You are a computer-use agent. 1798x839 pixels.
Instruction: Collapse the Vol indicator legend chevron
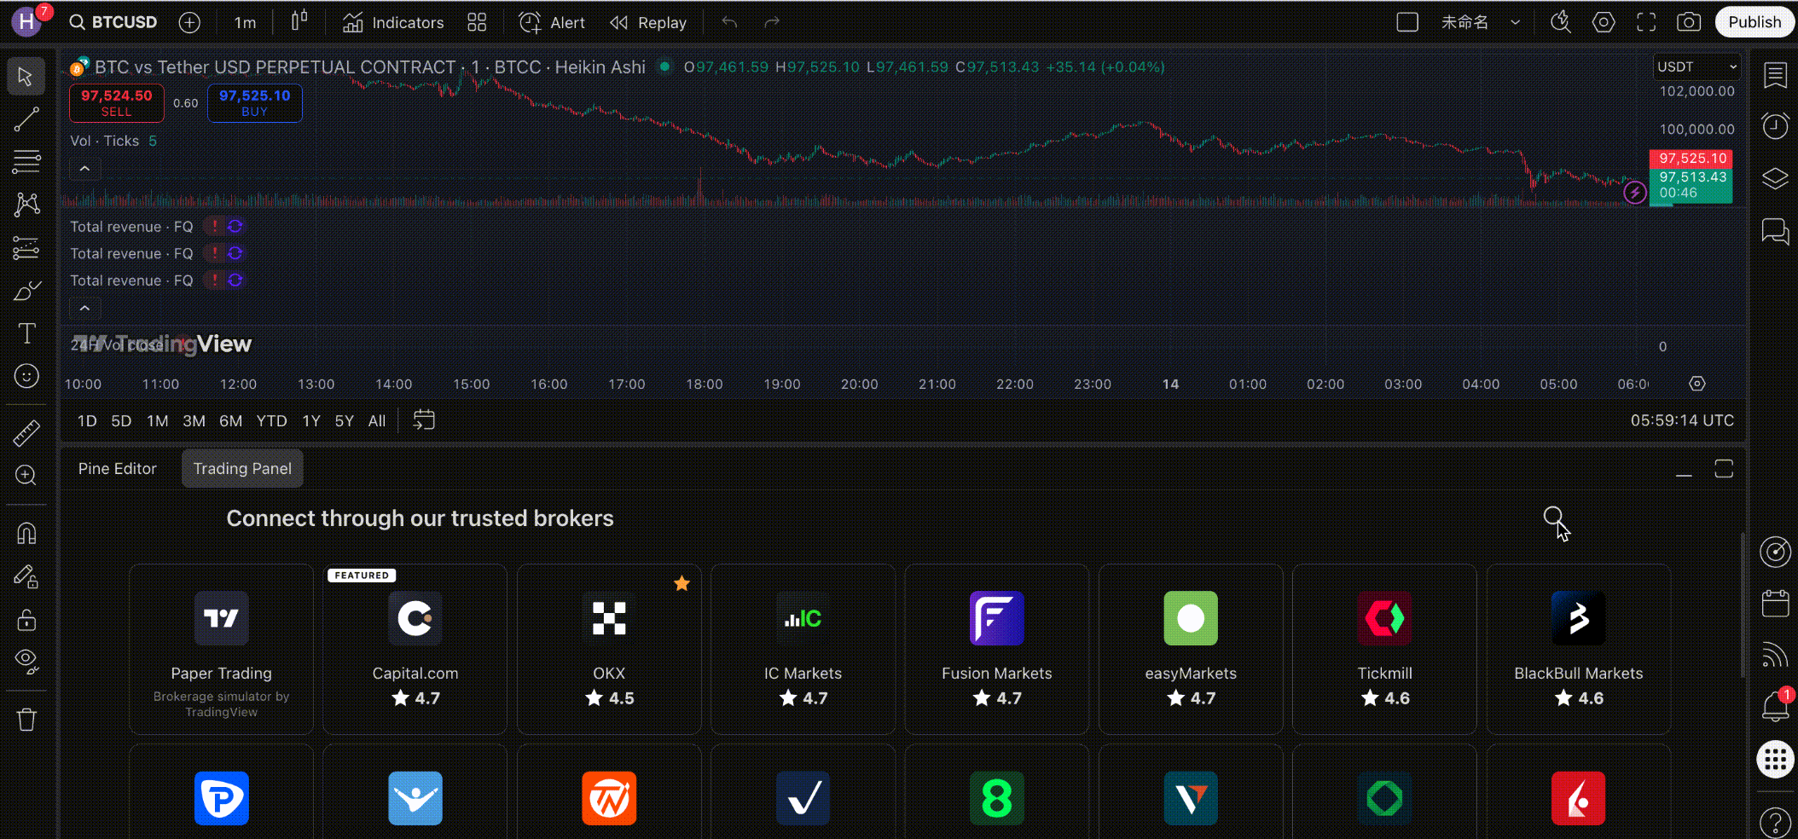coord(84,169)
